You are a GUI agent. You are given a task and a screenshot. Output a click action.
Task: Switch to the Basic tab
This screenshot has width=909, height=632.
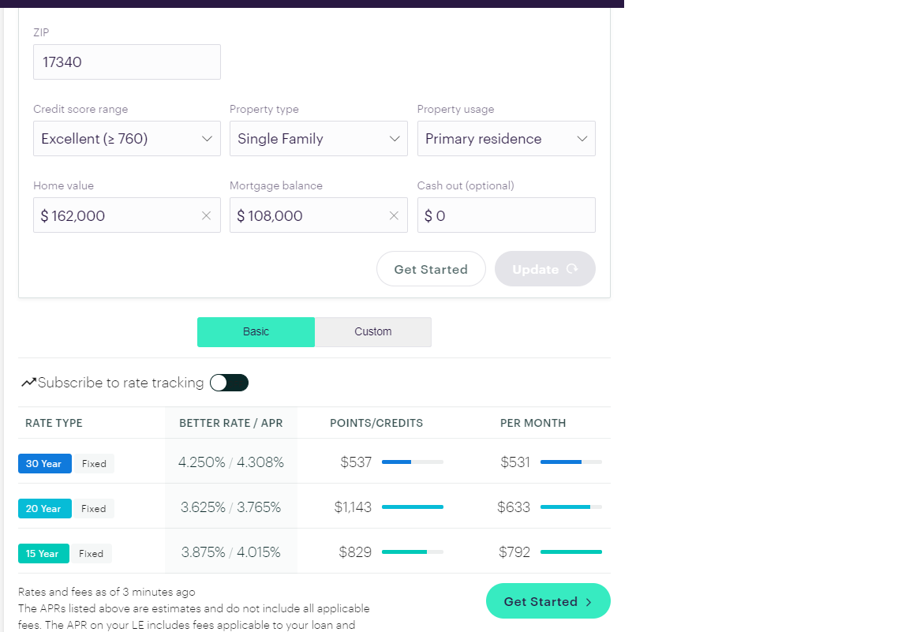tap(256, 332)
